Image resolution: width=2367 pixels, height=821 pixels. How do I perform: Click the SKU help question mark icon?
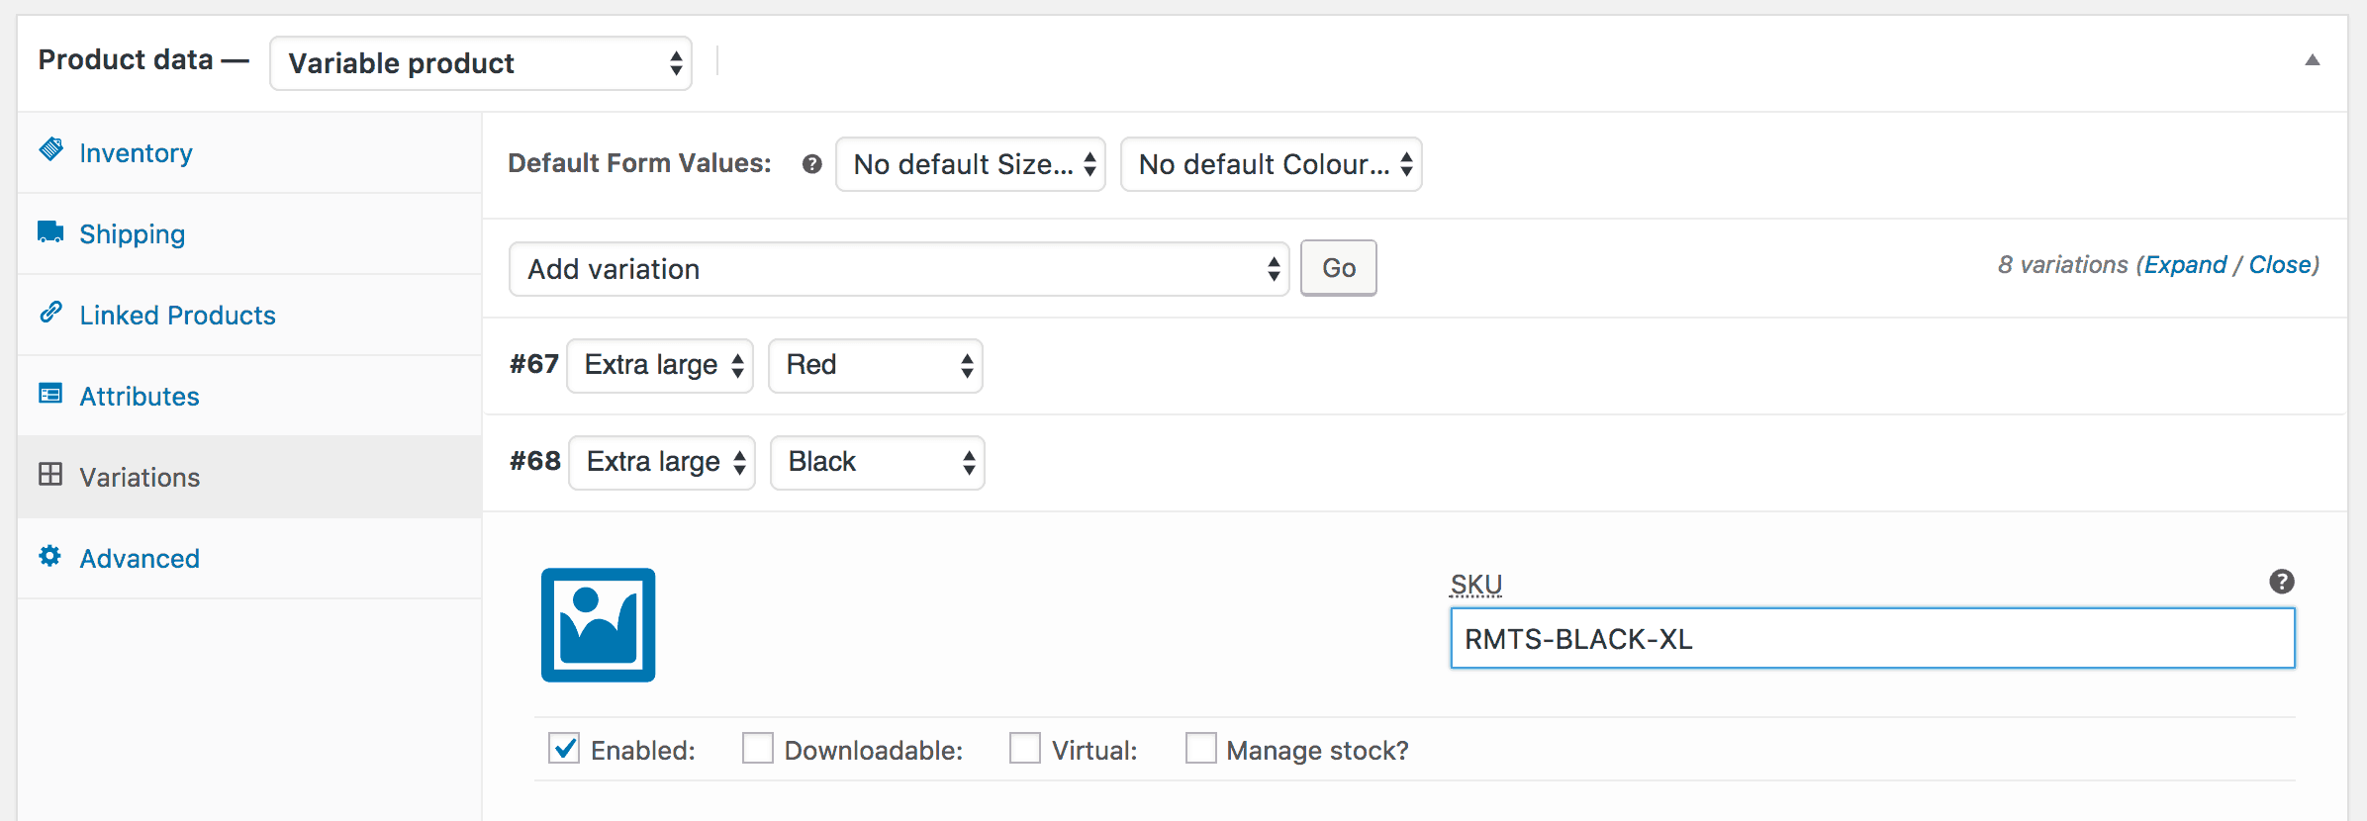(x=2281, y=582)
